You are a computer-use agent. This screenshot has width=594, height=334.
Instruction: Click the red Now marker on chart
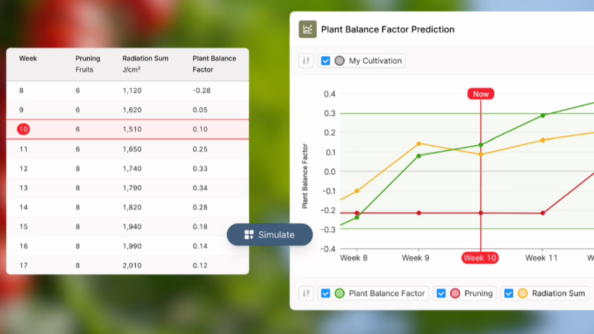point(481,94)
